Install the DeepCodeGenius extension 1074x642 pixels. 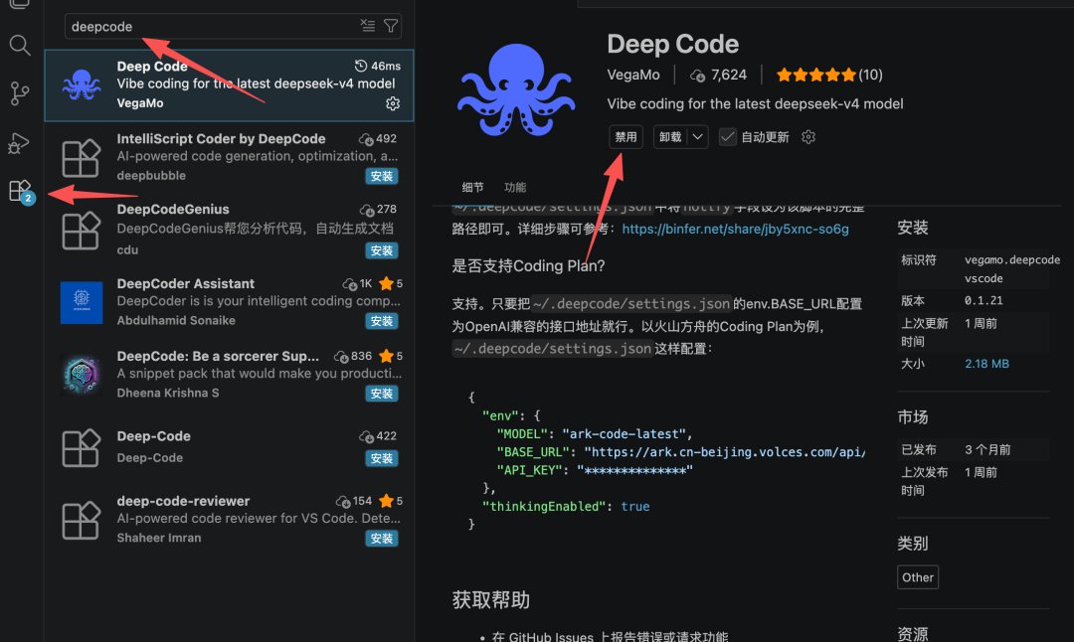[382, 250]
